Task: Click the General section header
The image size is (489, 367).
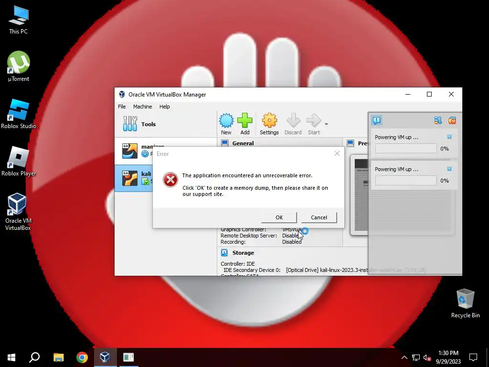Action: click(243, 143)
